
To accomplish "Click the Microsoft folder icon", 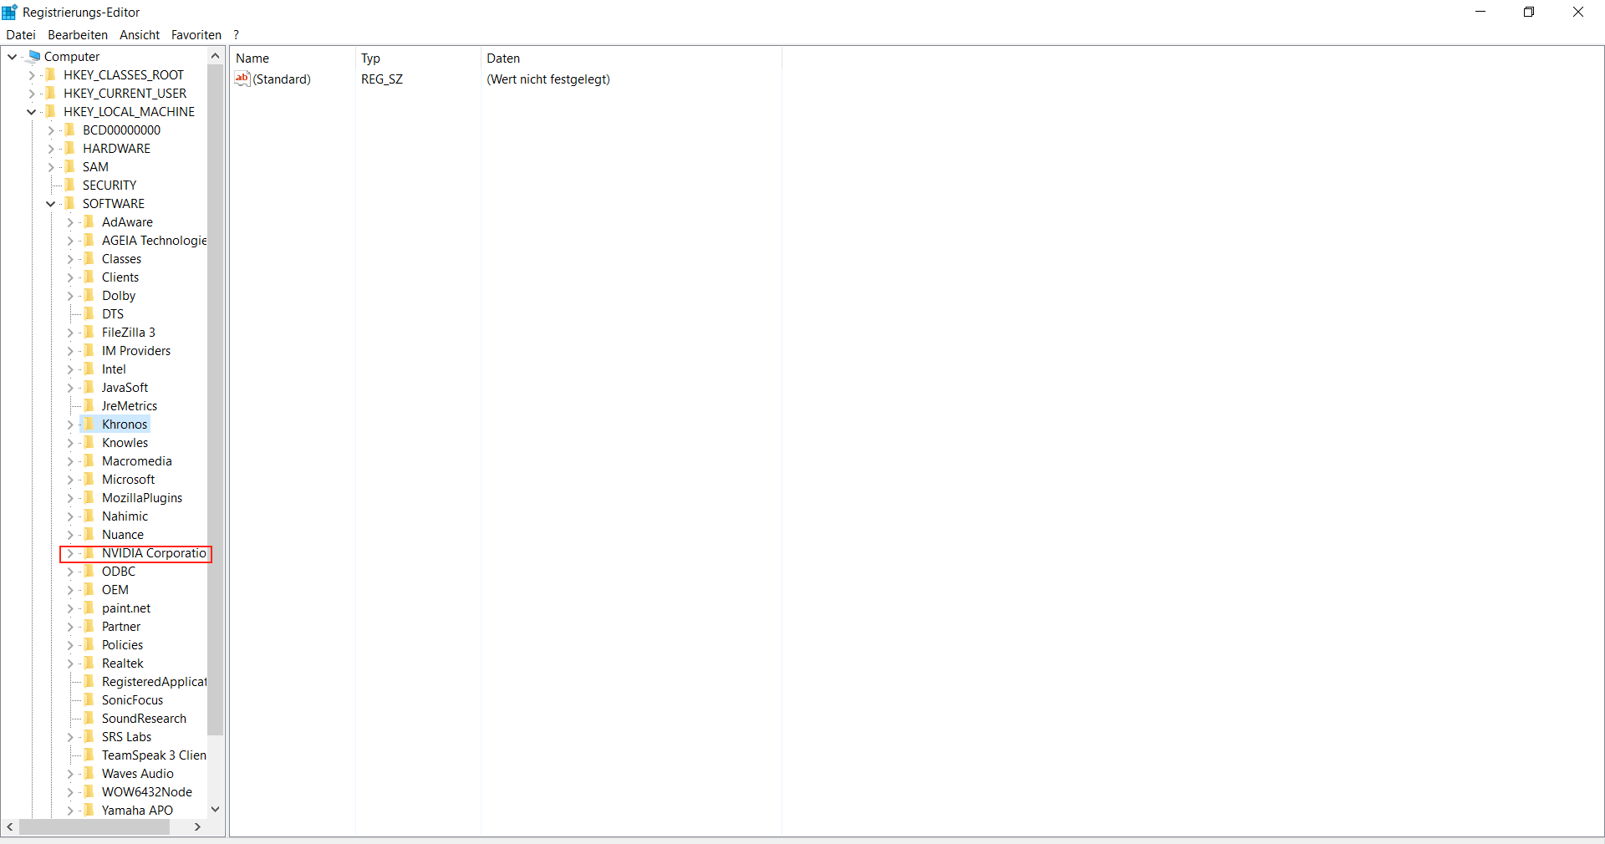I will click(x=89, y=480).
